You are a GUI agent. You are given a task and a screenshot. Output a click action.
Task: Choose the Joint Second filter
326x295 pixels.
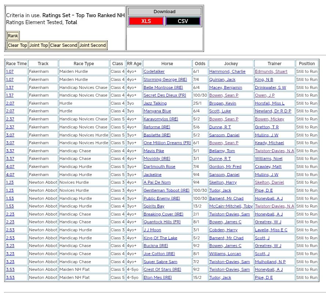[92, 45]
